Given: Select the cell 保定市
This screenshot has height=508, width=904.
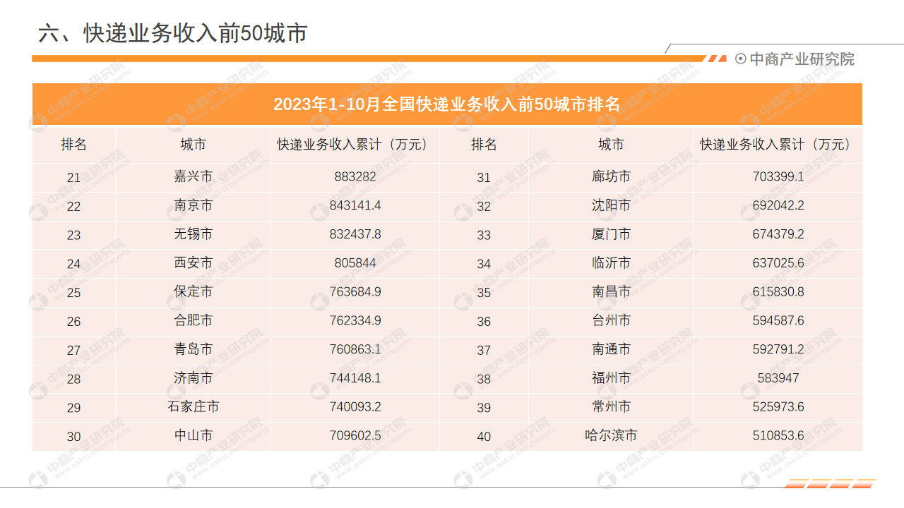Looking at the screenshot, I should pos(194,291).
